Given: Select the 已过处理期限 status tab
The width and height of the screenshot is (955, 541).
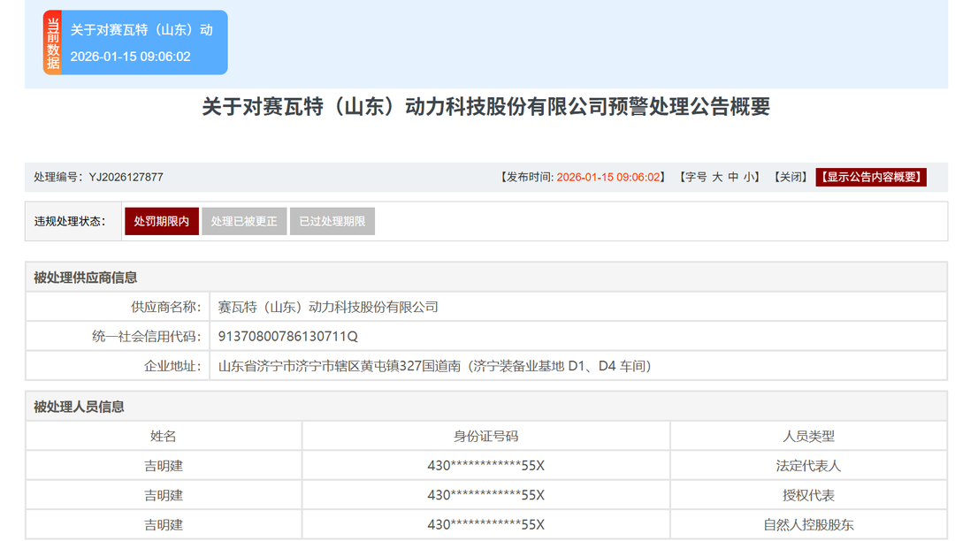Looking at the screenshot, I should pyautogui.click(x=332, y=221).
